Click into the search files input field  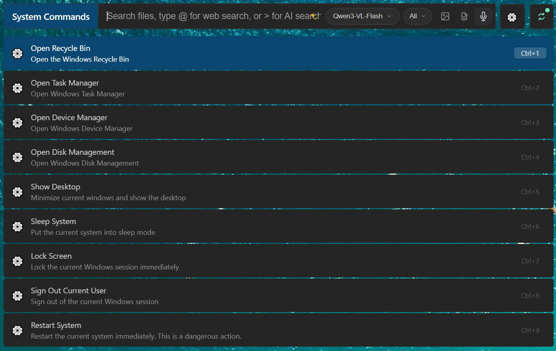pyautogui.click(x=213, y=16)
